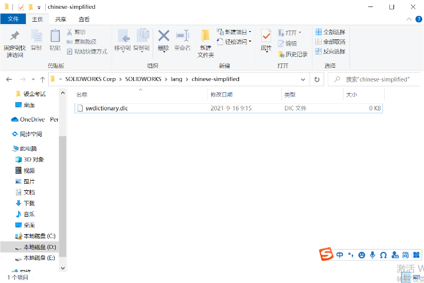The height and width of the screenshot is (283, 424).
Task: Select Videos (视频) in navigation pane
Action: pyautogui.click(x=25, y=170)
